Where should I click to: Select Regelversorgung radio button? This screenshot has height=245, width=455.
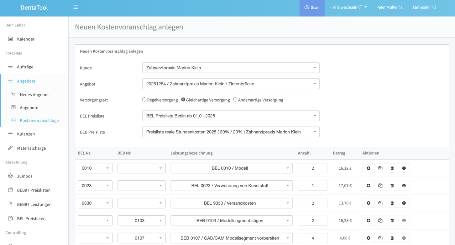(x=144, y=100)
